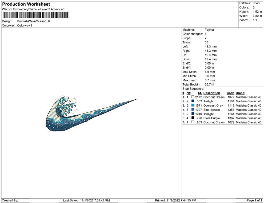Click the Coconut Cream swatch in stop 1

coord(193,97)
